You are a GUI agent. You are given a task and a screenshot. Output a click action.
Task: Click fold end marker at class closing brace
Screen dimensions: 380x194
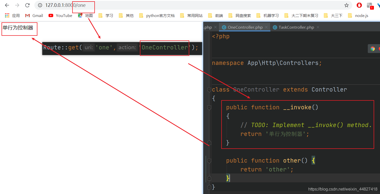click(209, 187)
